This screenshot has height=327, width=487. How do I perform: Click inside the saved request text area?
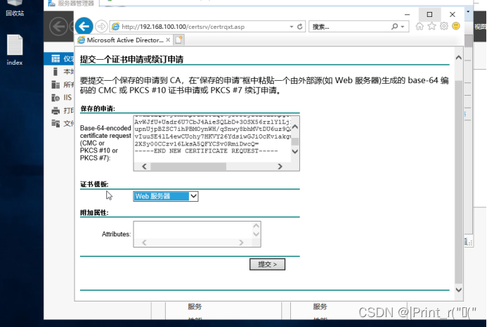212,139
